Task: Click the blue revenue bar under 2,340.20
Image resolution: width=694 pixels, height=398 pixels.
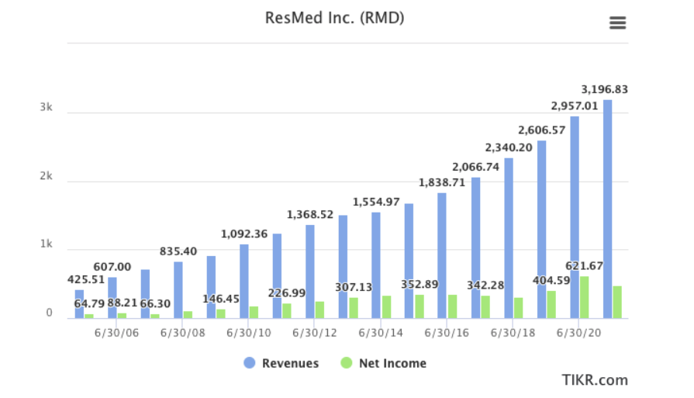Action: [x=509, y=238]
